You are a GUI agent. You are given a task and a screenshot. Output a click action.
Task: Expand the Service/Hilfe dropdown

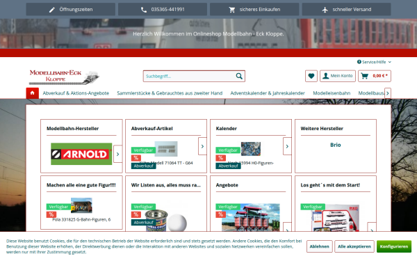[x=374, y=62]
